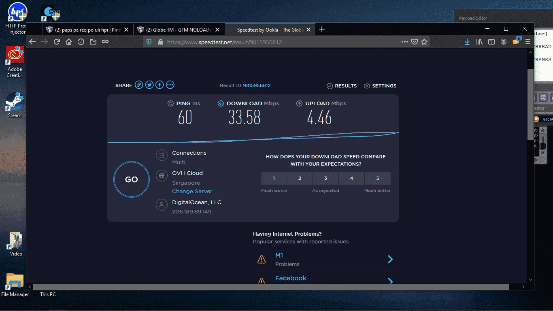Close the 'paps pa req po uli hpi' tab
Viewport: 553px width, 311px height.
126,30
